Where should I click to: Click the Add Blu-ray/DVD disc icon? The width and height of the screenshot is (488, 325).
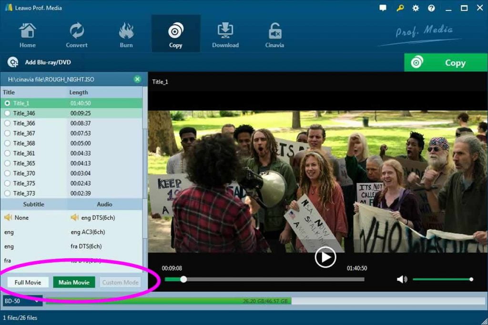click(13, 63)
